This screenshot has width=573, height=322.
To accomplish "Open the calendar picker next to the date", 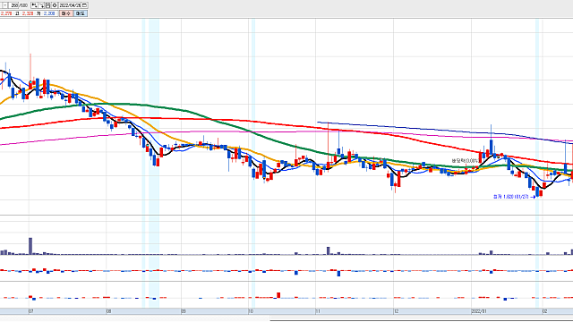I will click(84, 5).
